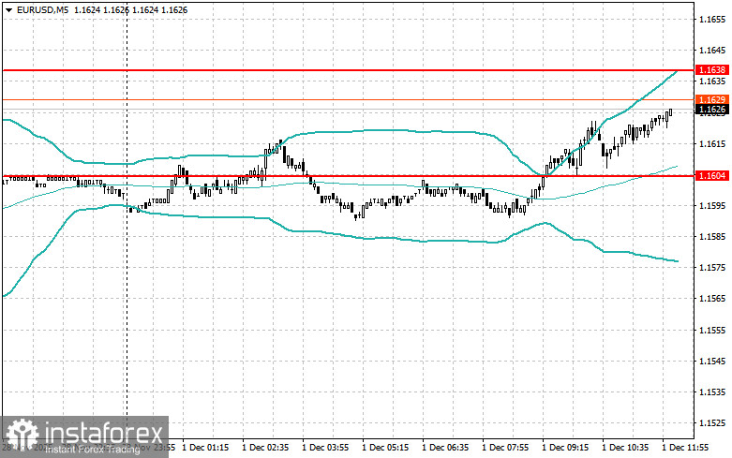Click the 1.1575 price scale value

click(712, 268)
